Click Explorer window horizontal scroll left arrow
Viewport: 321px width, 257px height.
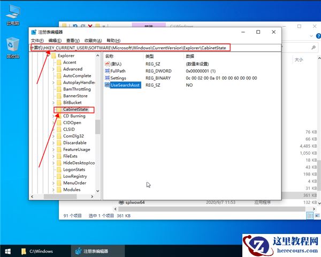coord(116,209)
